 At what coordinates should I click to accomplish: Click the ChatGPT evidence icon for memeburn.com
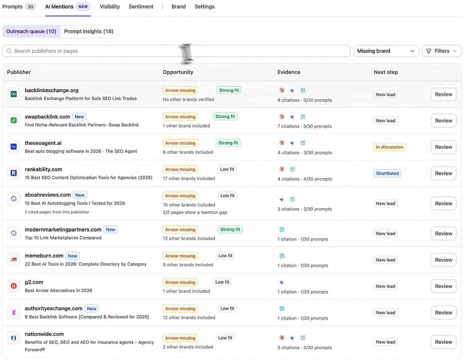tap(282, 256)
